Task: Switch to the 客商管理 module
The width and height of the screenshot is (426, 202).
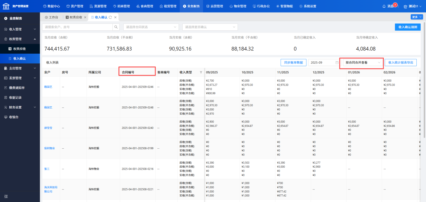Action: coord(145,6)
